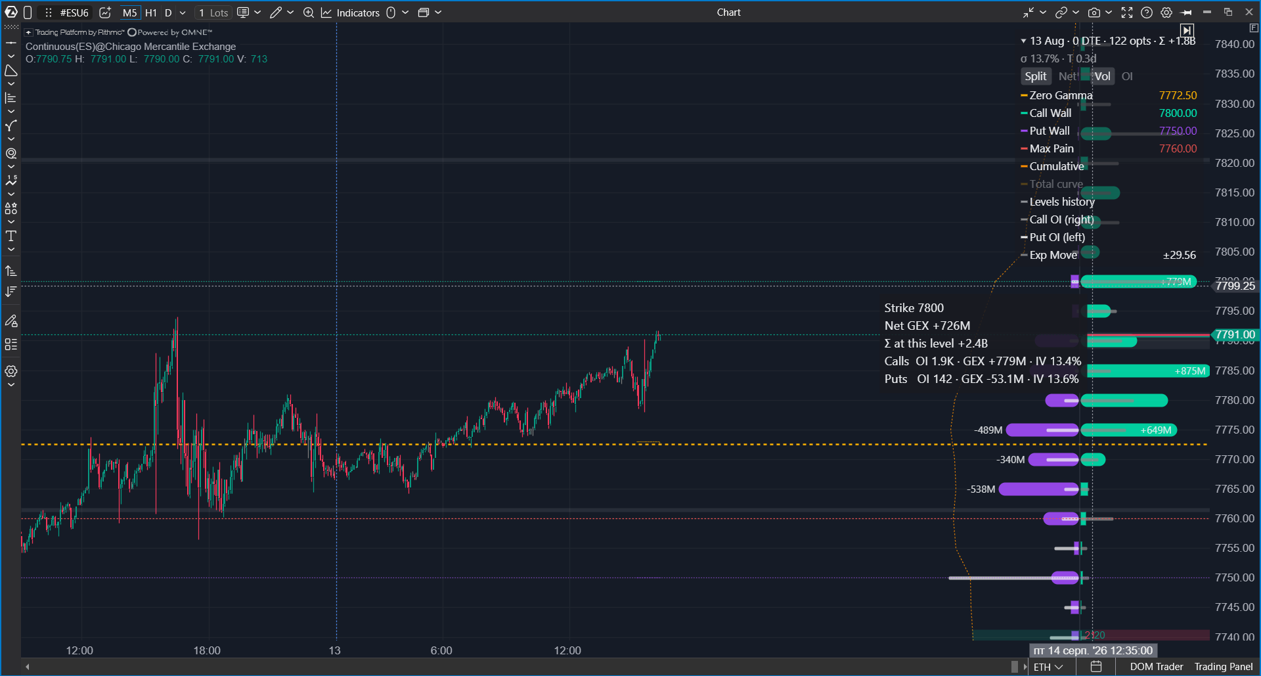Click the collapse arrows icon

(1029, 12)
